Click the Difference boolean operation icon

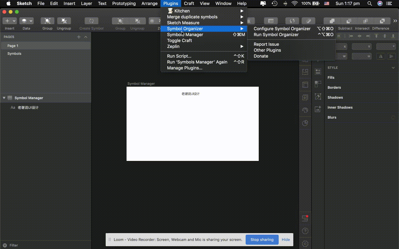tap(382, 21)
